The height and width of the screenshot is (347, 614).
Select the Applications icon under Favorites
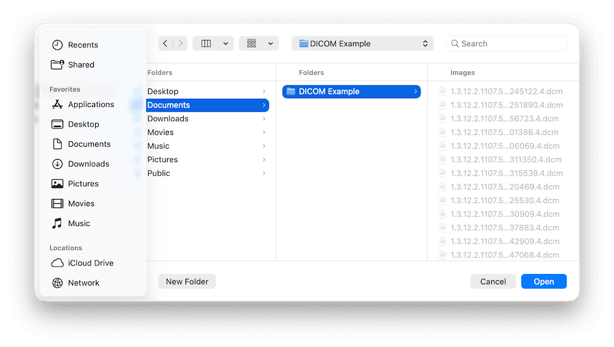(57, 104)
